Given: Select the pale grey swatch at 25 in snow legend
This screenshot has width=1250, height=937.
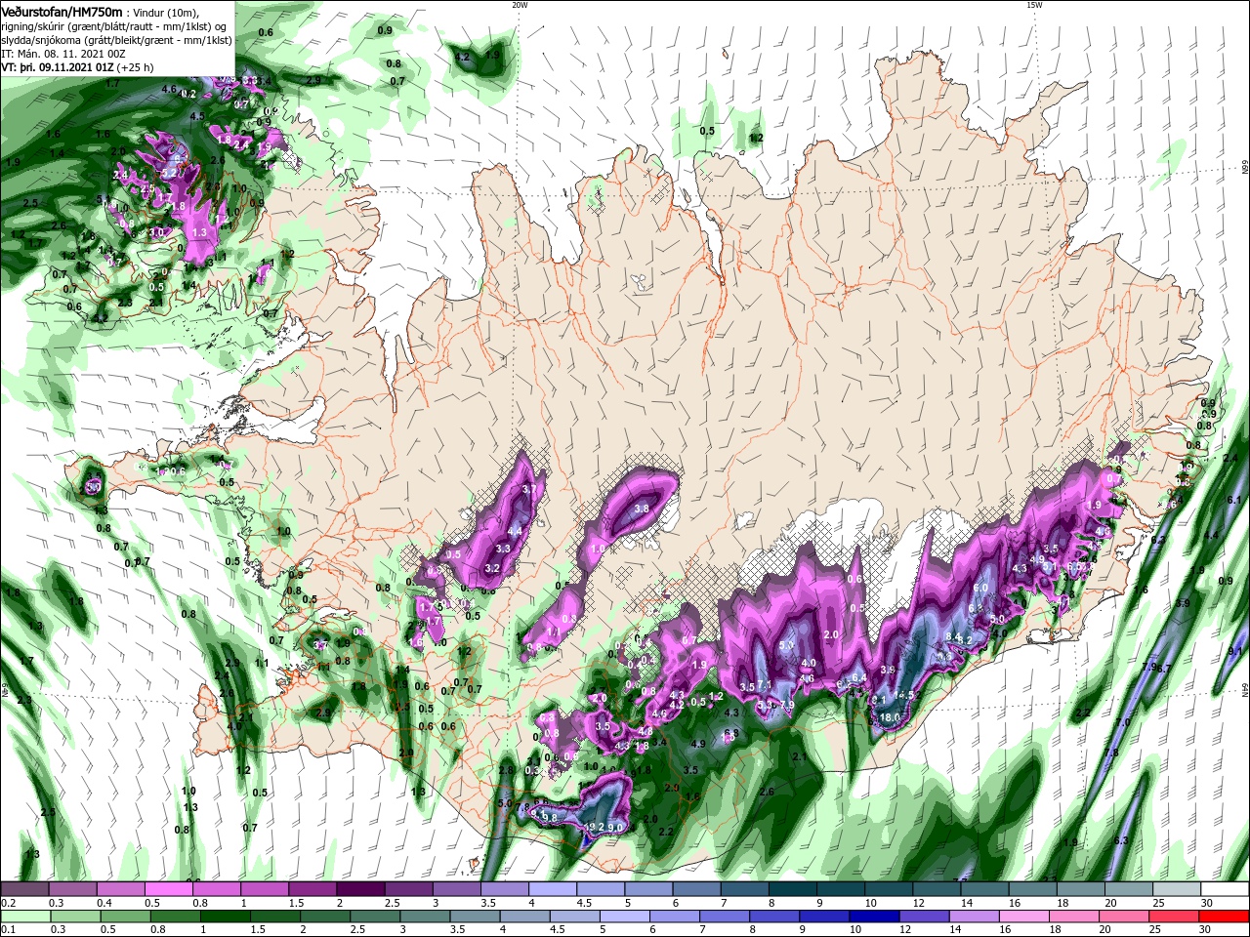Looking at the screenshot, I should coord(1178,889).
